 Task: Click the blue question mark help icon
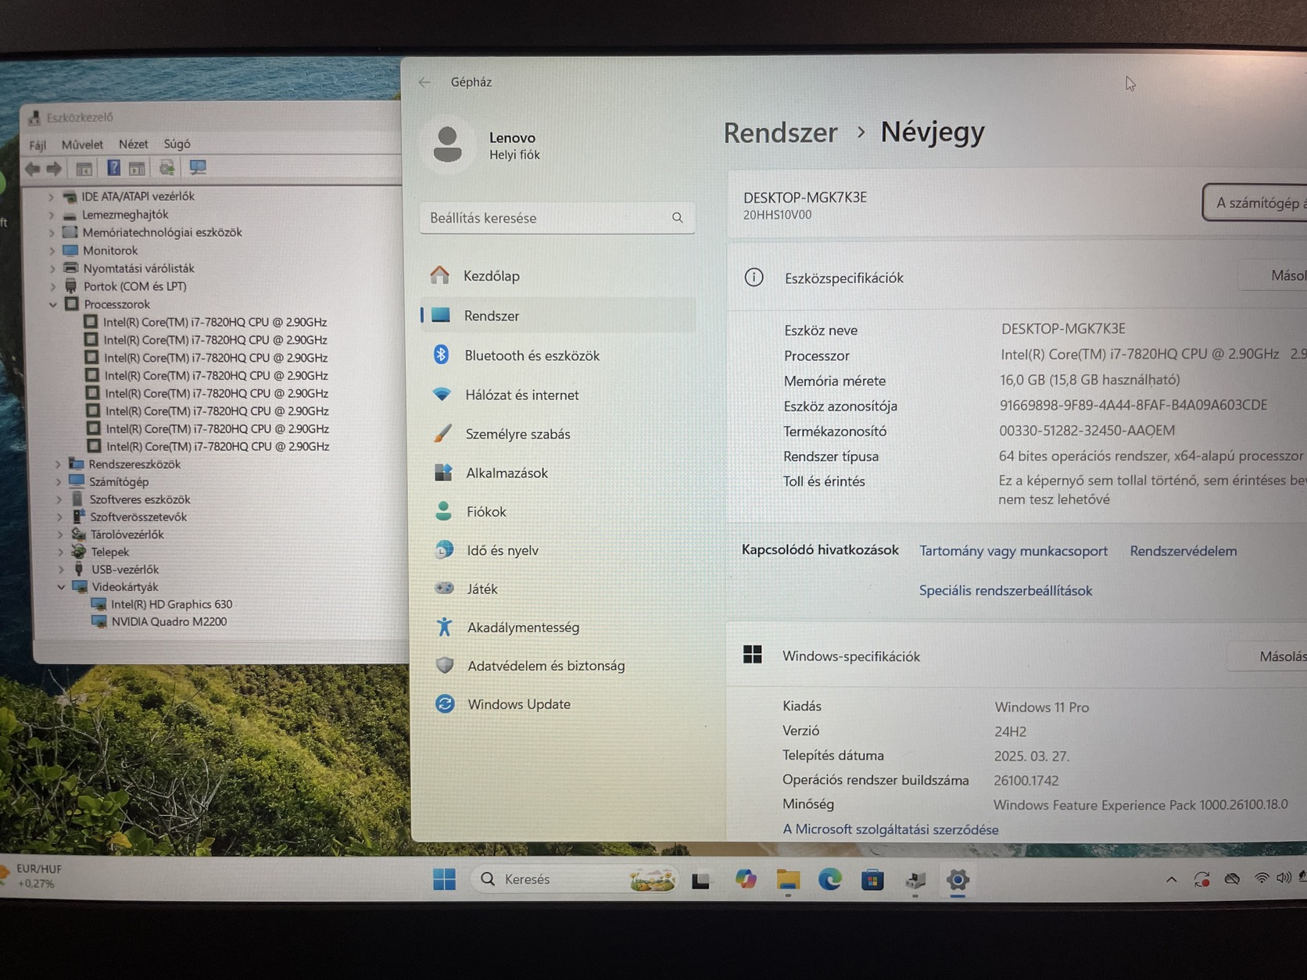(113, 168)
